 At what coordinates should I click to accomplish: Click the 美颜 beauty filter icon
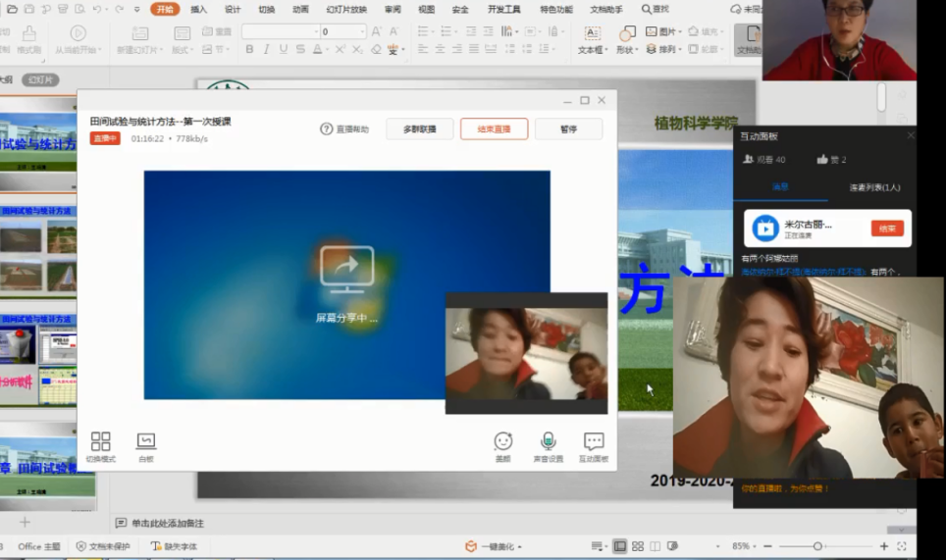tap(502, 442)
